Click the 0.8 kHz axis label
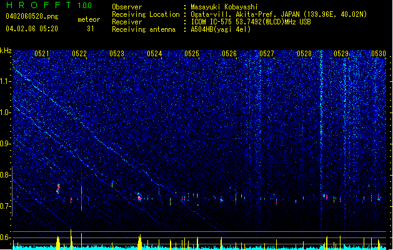The width and height of the screenshot is (393, 250). [6, 175]
